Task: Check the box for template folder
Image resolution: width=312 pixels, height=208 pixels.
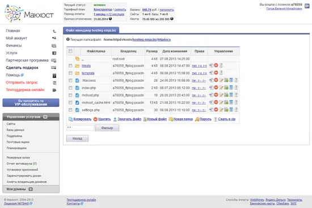Action: tap(70, 73)
